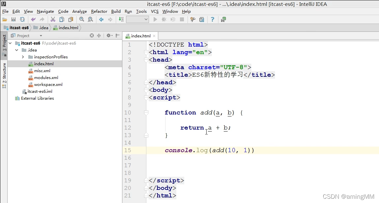The height and width of the screenshot is (203, 379).
Task: Click the Copy icon in toolbar
Action: (62, 19)
